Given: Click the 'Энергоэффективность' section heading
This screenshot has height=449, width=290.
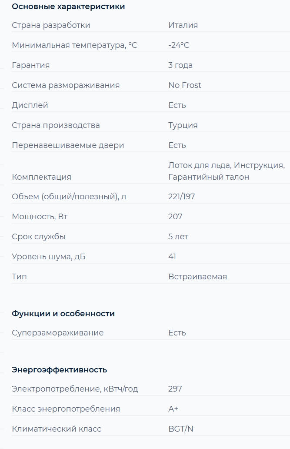Looking at the screenshot, I should tap(59, 370).
